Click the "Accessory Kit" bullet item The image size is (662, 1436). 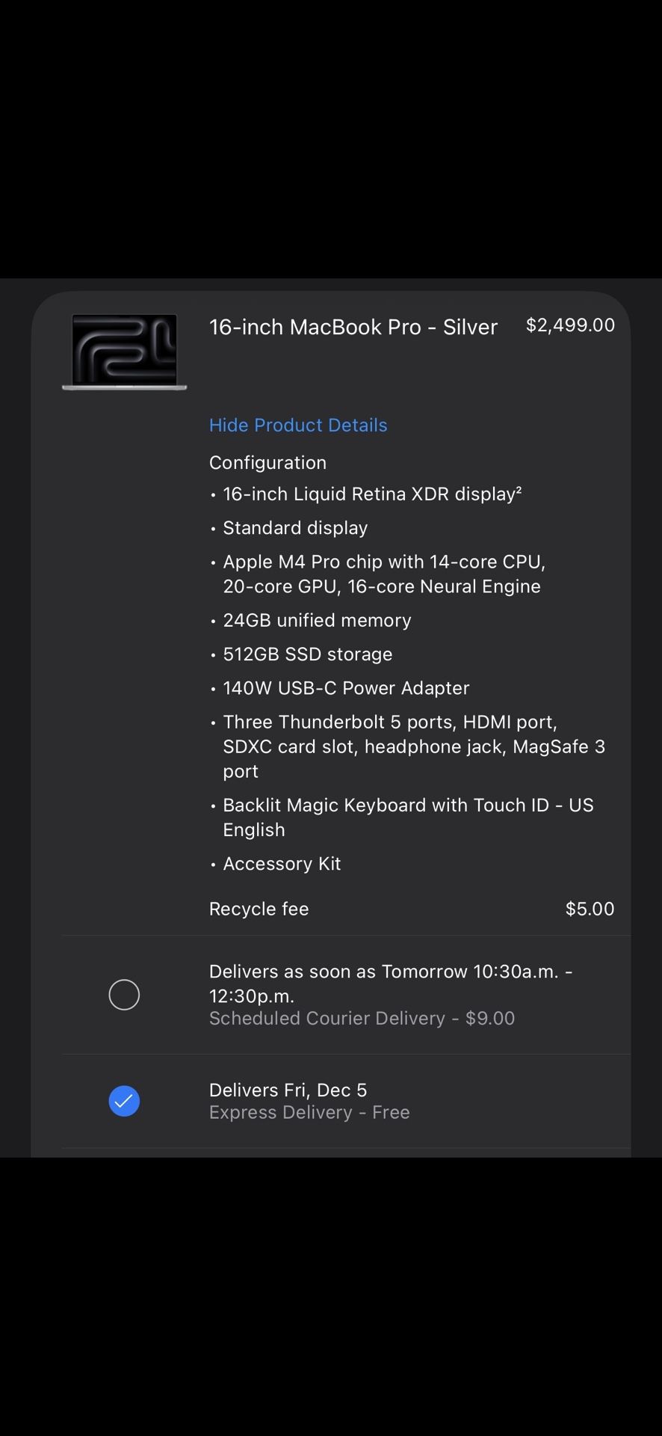(x=282, y=864)
